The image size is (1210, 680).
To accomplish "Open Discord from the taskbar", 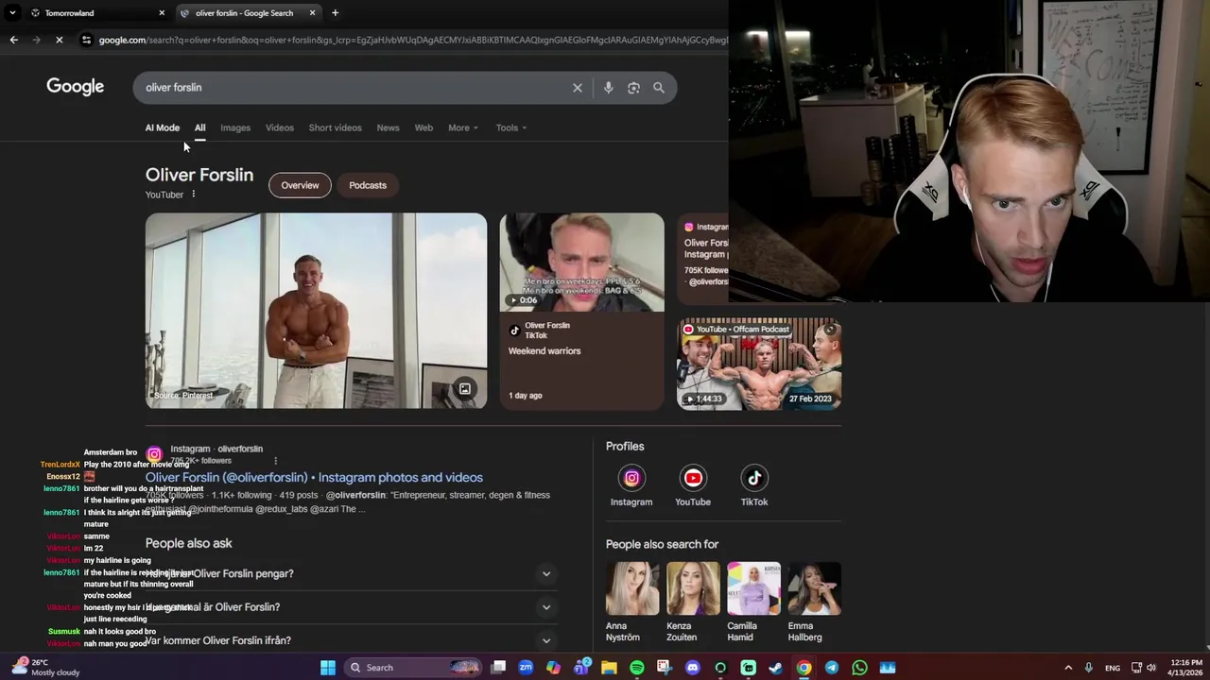I will (x=693, y=668).
